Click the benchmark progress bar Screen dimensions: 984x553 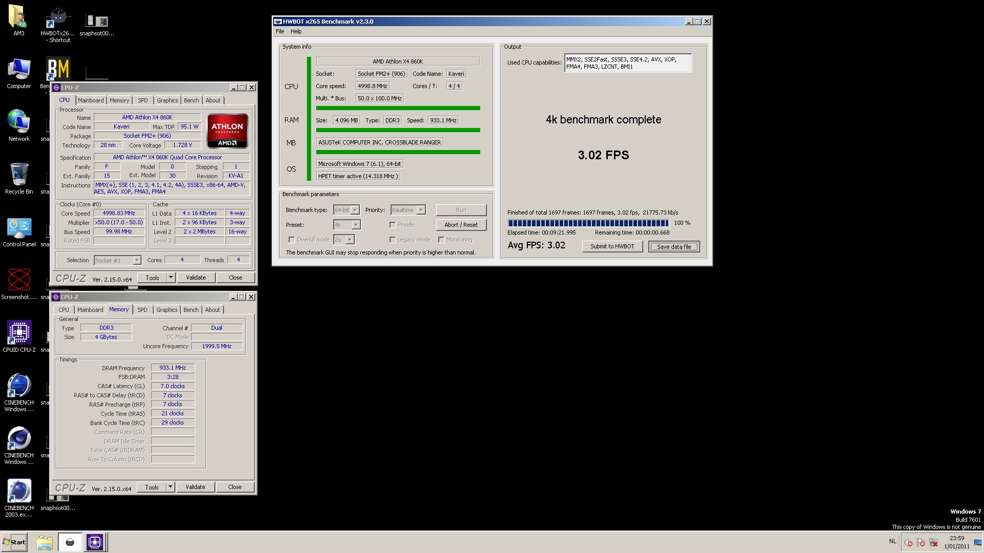pyautogui.click(x=588, y=223)
